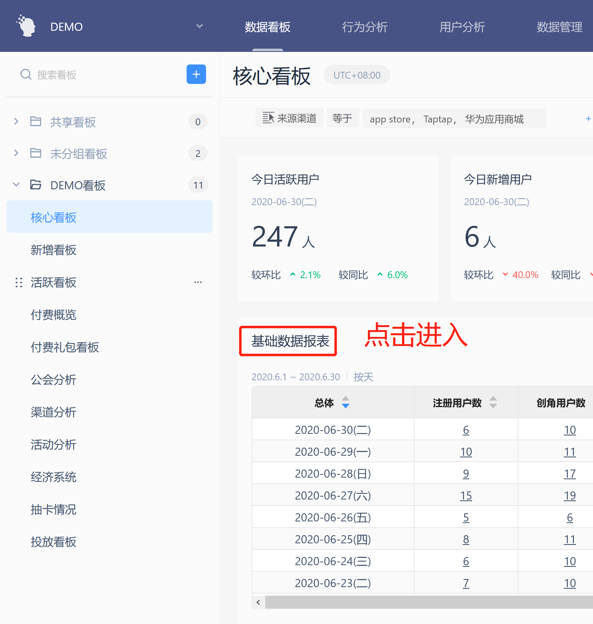Screen dimensions: 593x624
Task: Click the sort arrows in 注册用户数 column
Action: (x=493, y=402)
